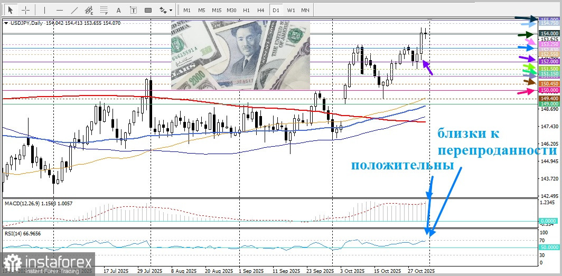The width and height of the screenshot is (562, 276).
Task: Open the Arrows tool dropdown arrow
Action: tap(171, 11)
